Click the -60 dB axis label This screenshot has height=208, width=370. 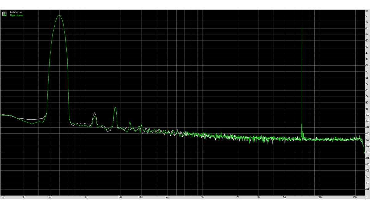366,71
